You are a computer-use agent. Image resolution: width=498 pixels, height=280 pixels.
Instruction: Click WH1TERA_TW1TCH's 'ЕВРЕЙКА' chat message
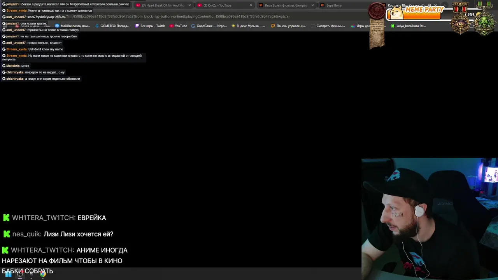[54, 218]
